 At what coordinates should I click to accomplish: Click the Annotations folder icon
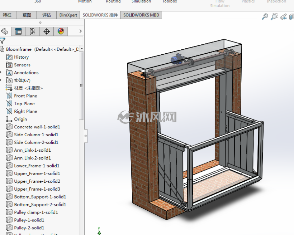click(x=9, y=73)
